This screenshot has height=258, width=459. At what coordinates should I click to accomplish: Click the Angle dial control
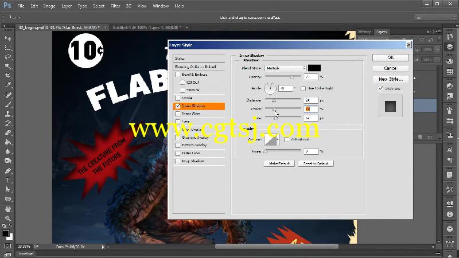(270, 88)
